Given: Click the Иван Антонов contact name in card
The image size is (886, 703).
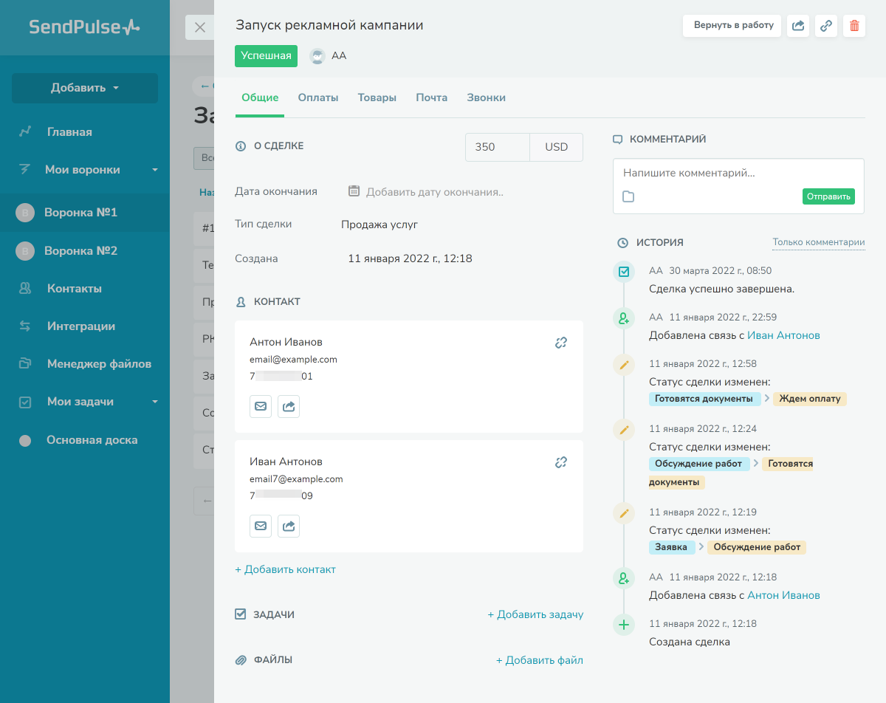Looking at the screenshot, I should click(286, 462).
